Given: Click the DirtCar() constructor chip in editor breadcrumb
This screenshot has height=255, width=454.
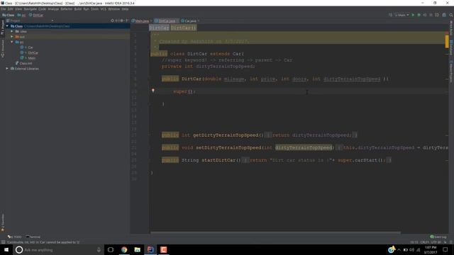Looking at the screenshot, I should [183, 28].
